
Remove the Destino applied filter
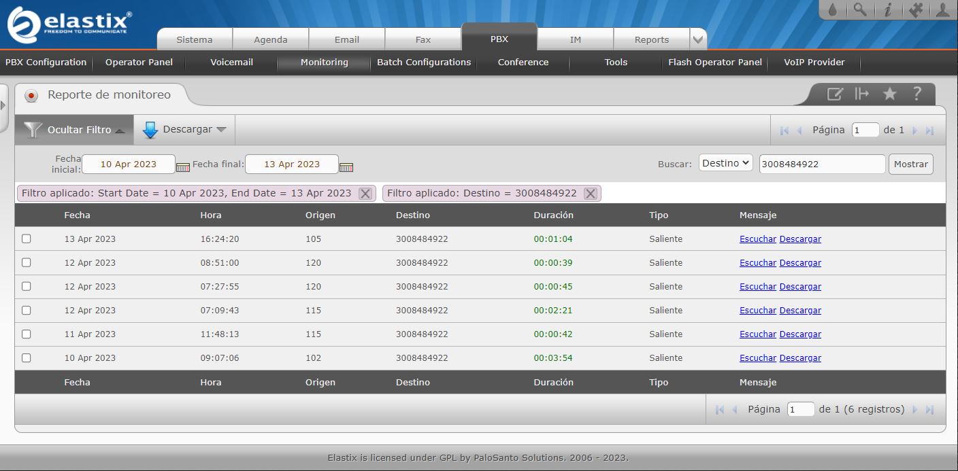[590, 194]
